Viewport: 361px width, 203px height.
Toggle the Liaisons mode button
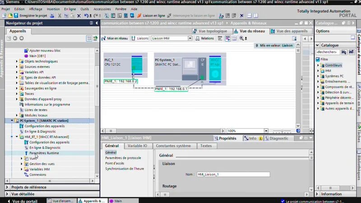[x=140, y=38]
